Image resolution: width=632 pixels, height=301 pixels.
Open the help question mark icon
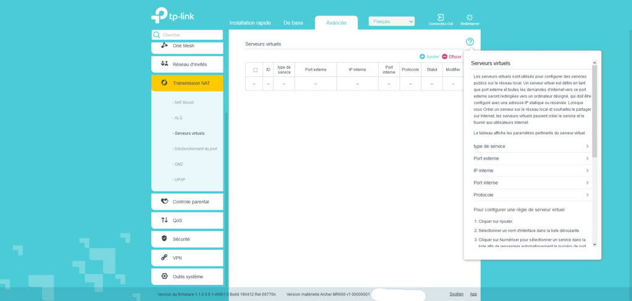coord(470,42)
